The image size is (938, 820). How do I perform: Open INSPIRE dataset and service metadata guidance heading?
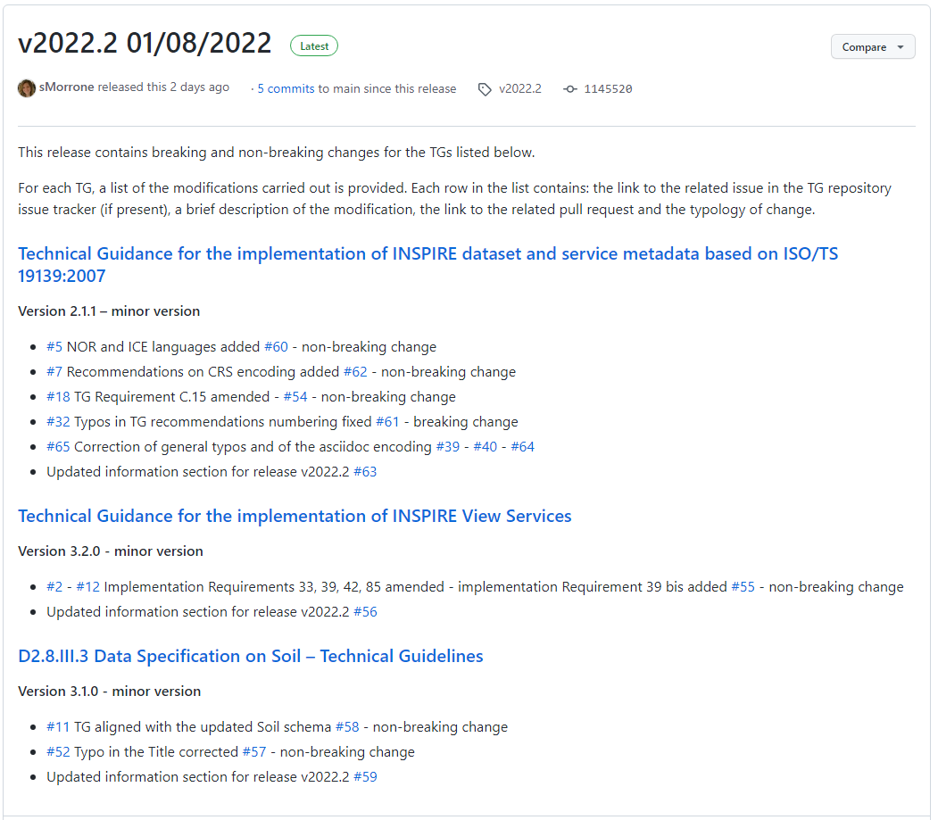427,254
